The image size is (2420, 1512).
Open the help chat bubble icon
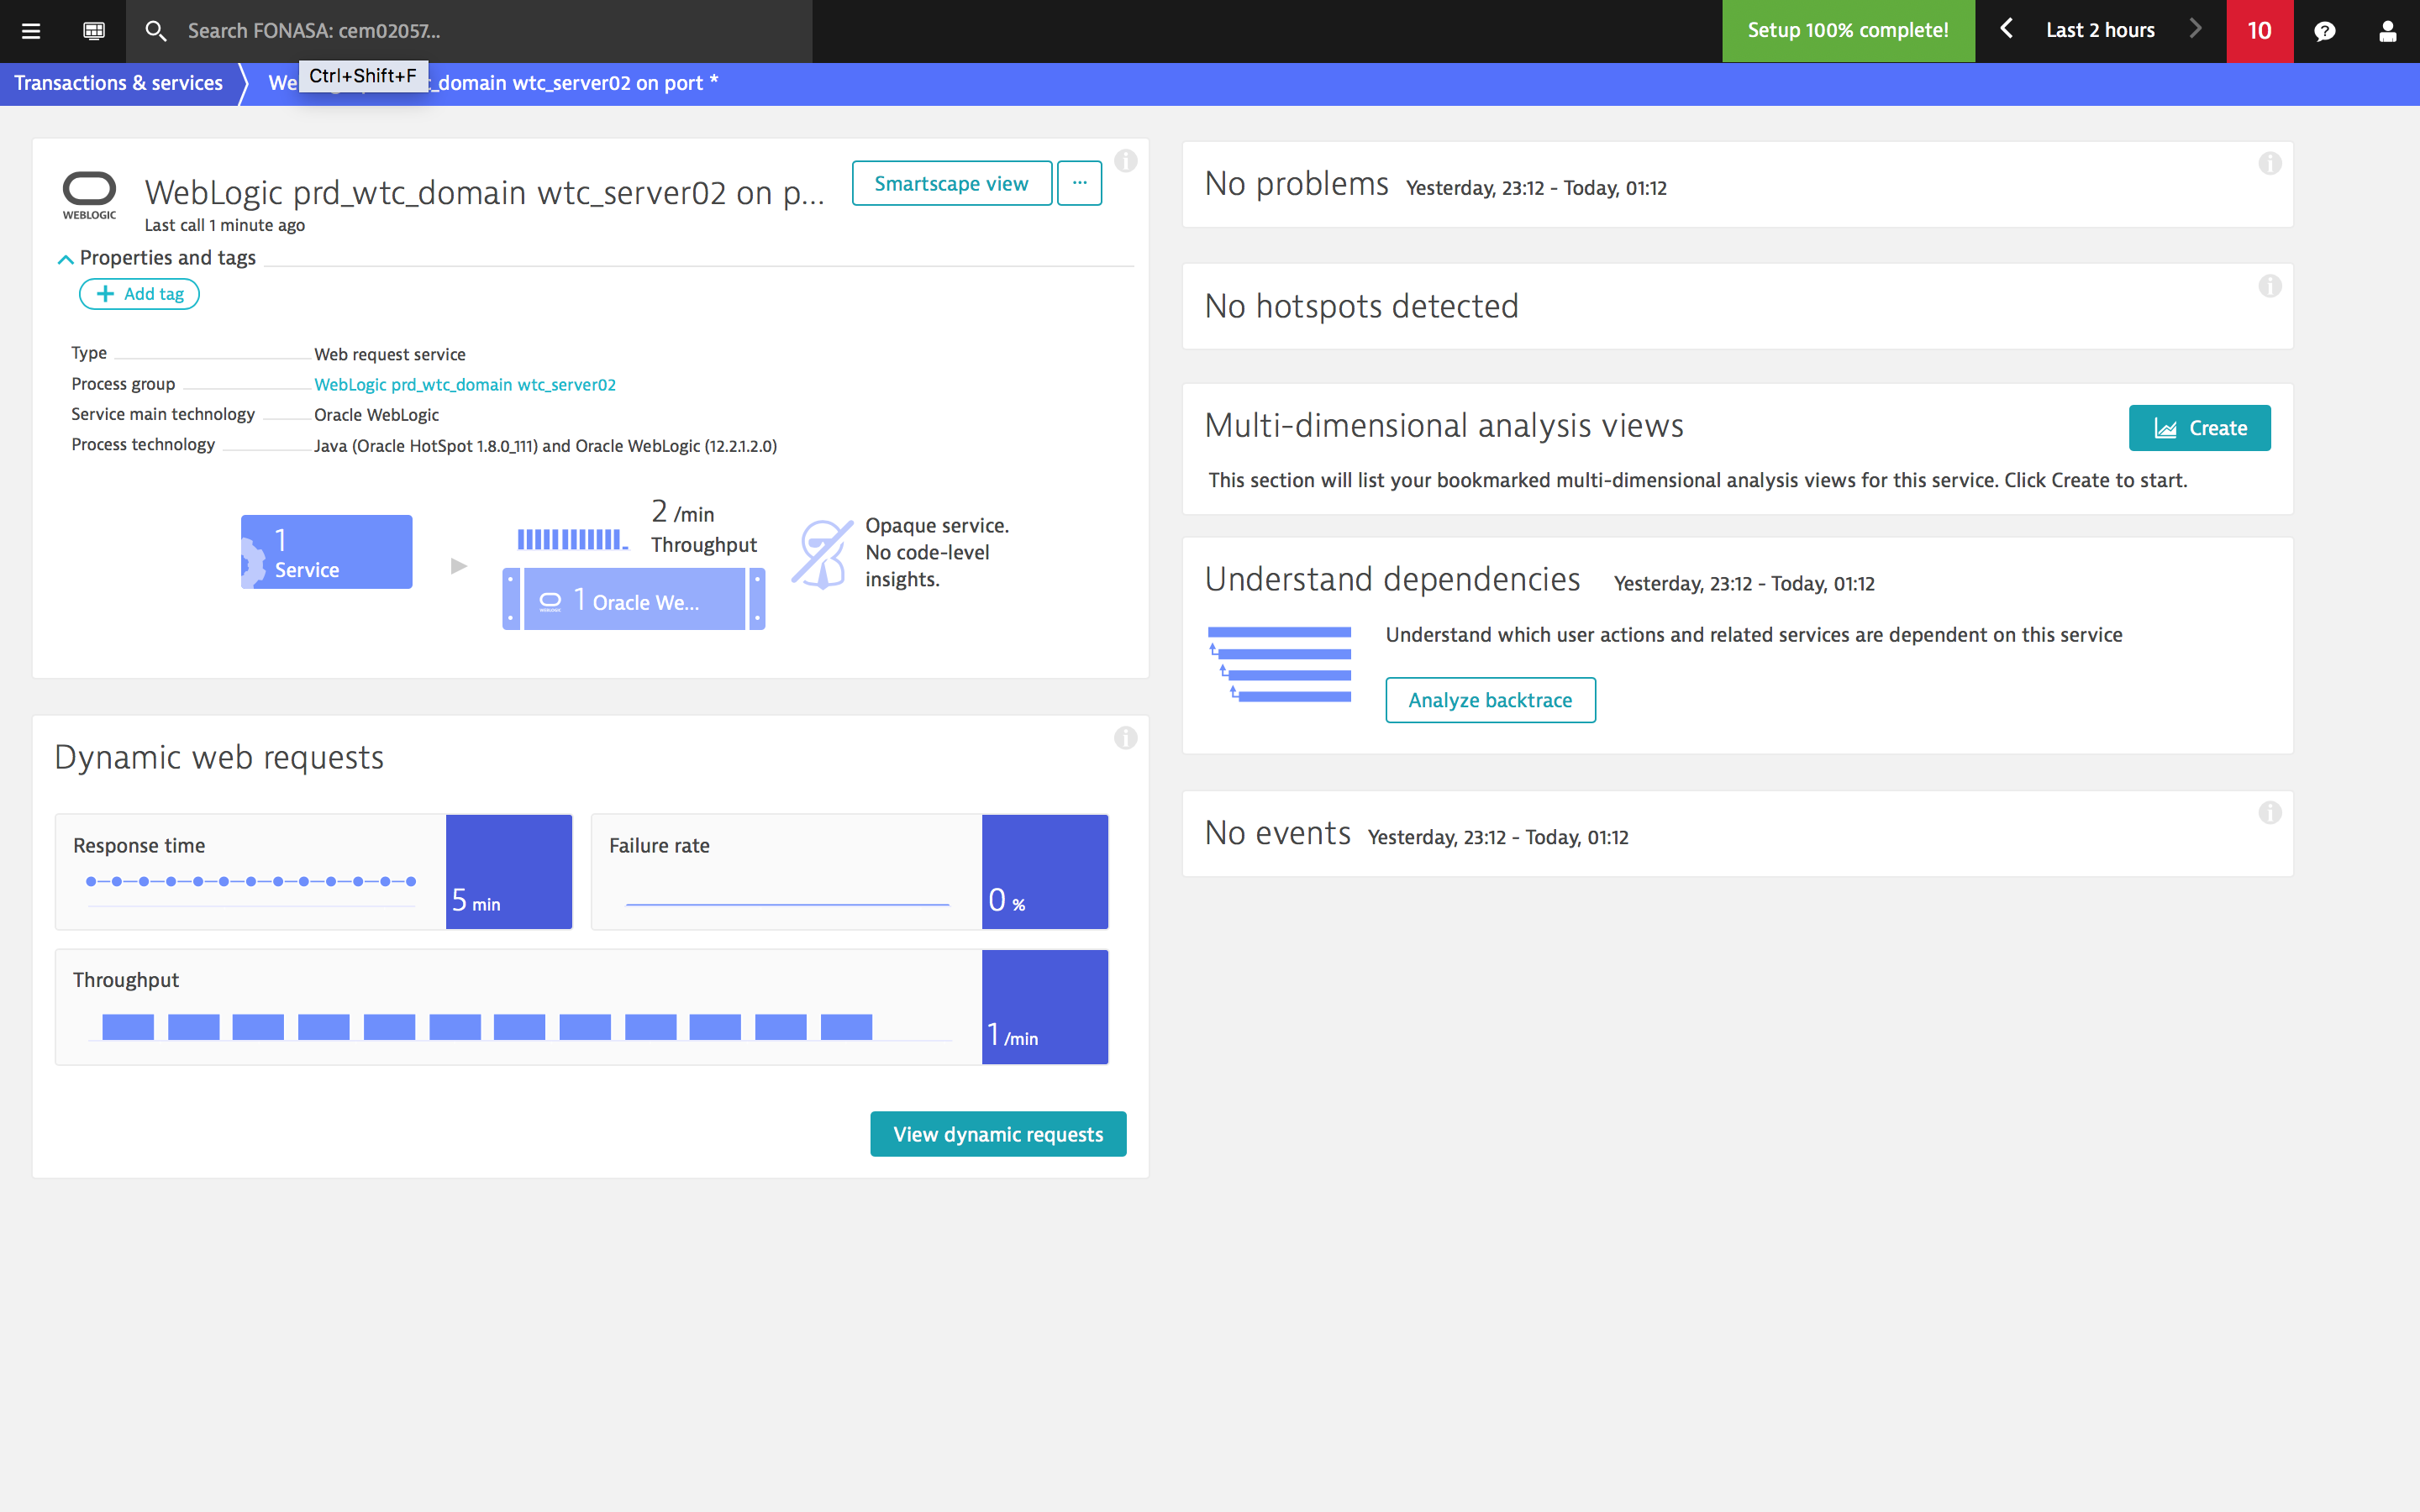2324,31
